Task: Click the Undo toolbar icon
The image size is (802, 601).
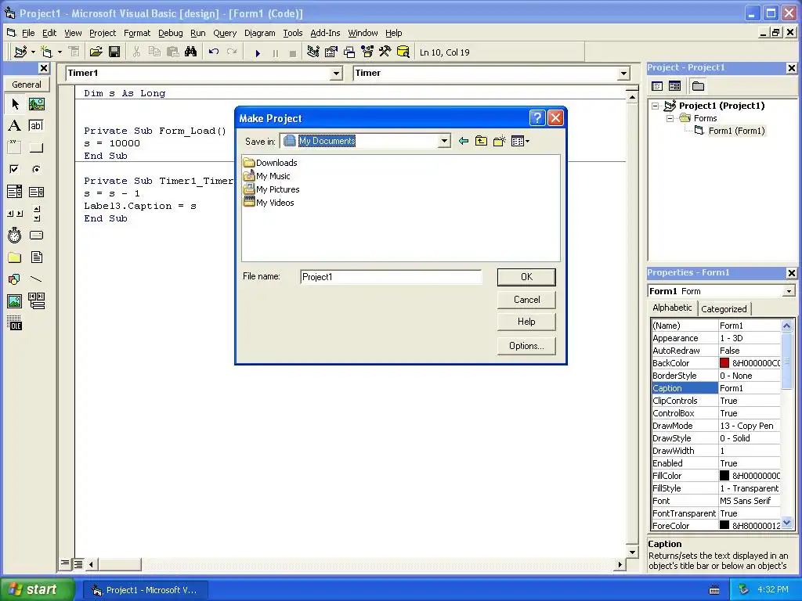Action: pyautogui.click(x=214, y=52)
